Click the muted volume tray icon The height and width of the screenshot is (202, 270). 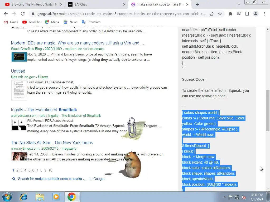(x=243, y=197)
